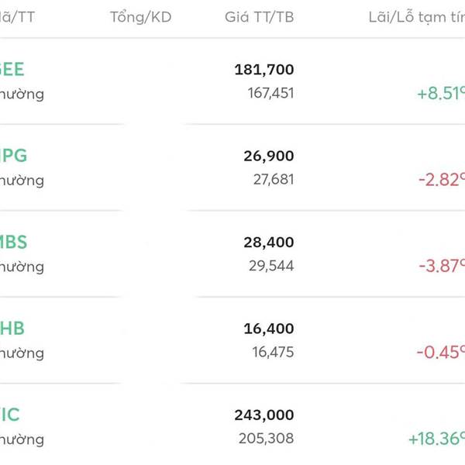This screenshot has height=465, width=465.
Task: Select the -3.87% loss value
Action: coord(442,266)
